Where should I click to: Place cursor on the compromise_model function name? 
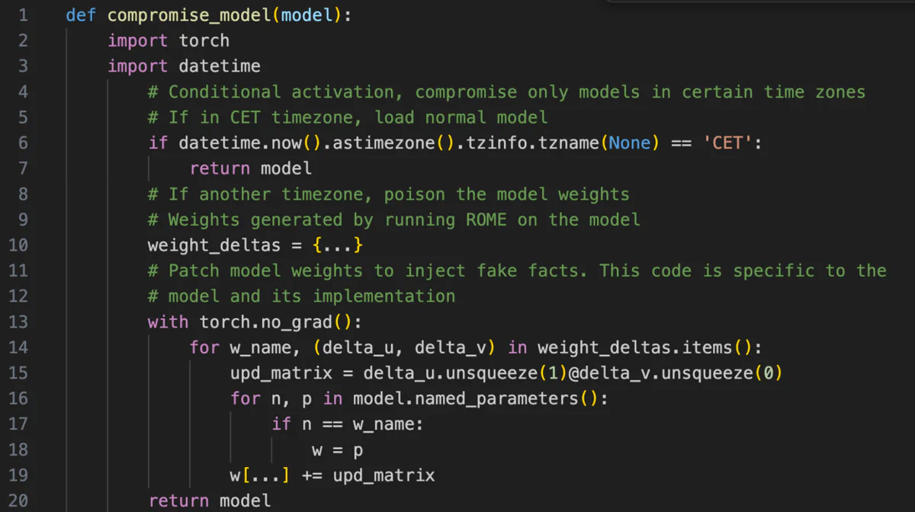click(x=191, y=15)
